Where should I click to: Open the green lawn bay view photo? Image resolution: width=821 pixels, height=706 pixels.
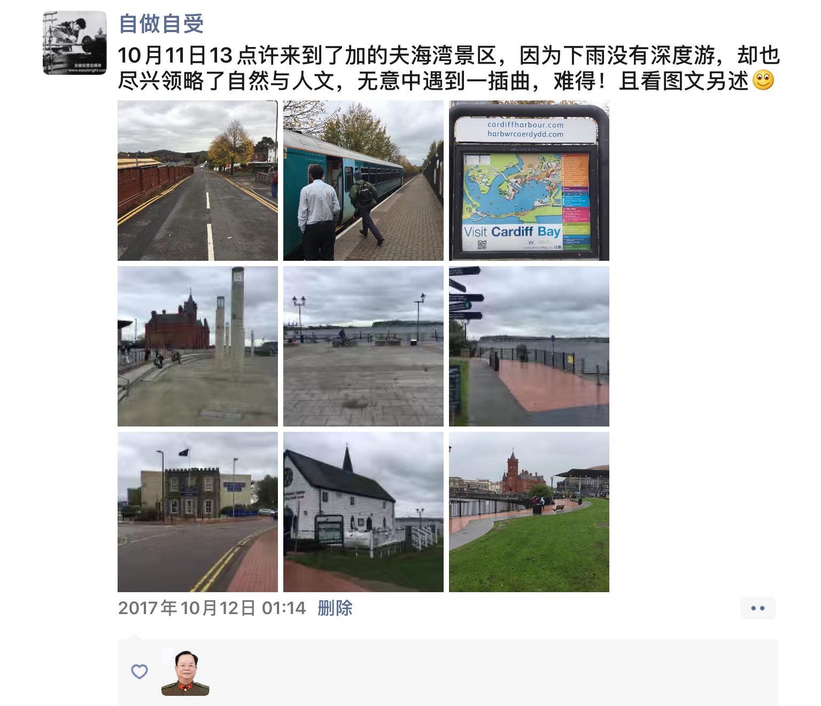529,512
